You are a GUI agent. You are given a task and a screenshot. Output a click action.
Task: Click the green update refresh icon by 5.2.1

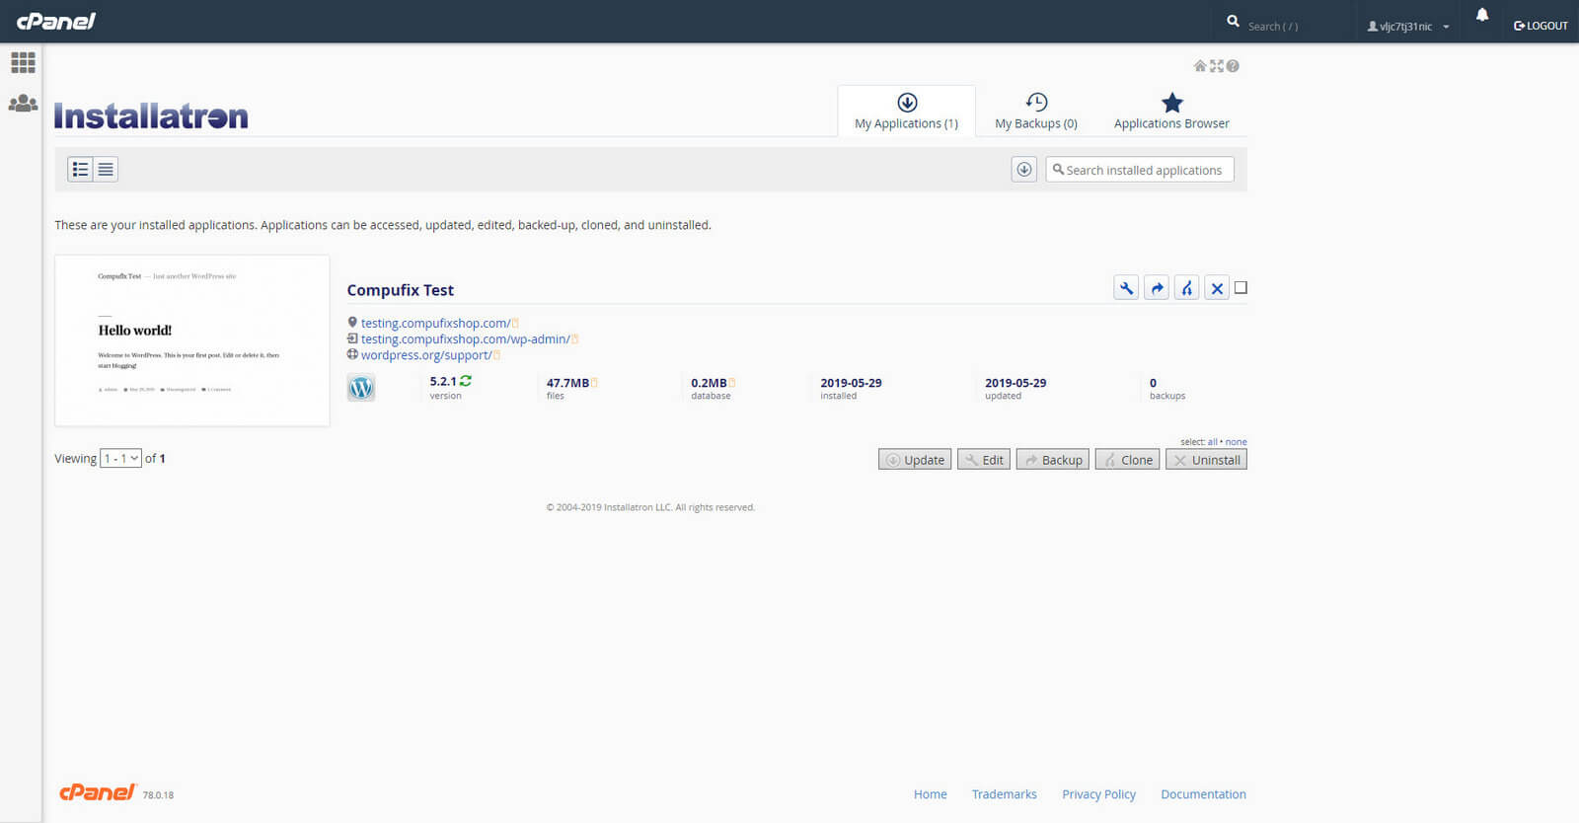click(x=466, y=381)
